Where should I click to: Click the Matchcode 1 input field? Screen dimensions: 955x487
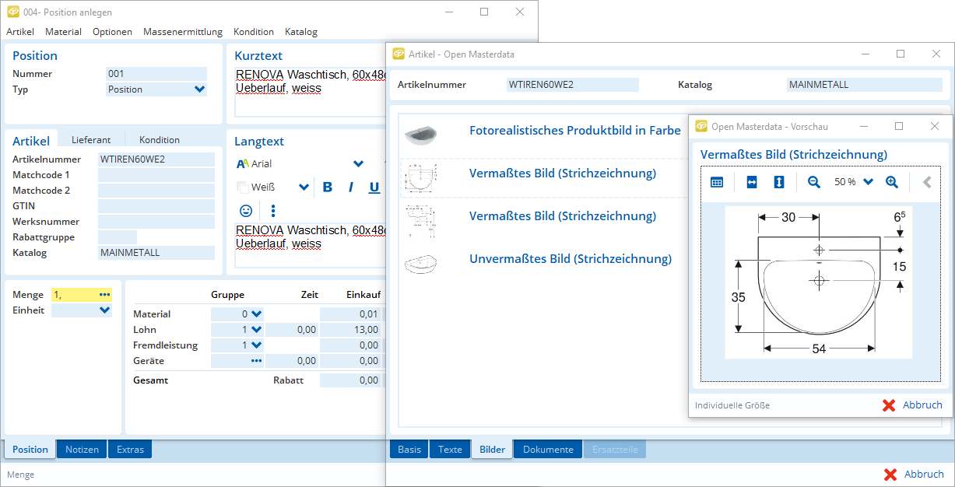[156, 175]
